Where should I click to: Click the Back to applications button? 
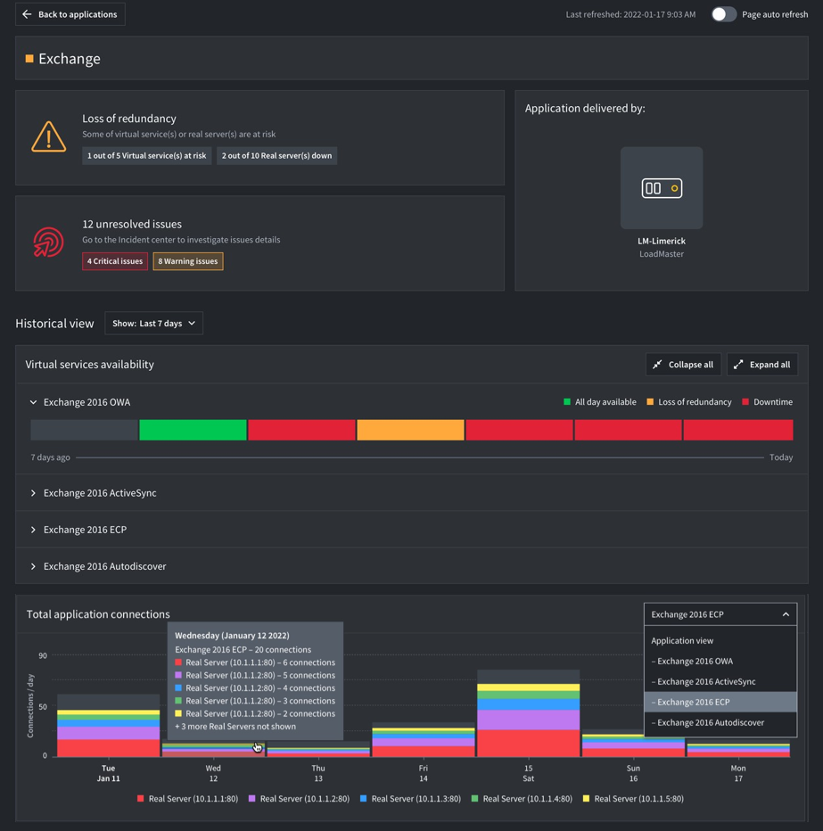[x=70, y=14]
